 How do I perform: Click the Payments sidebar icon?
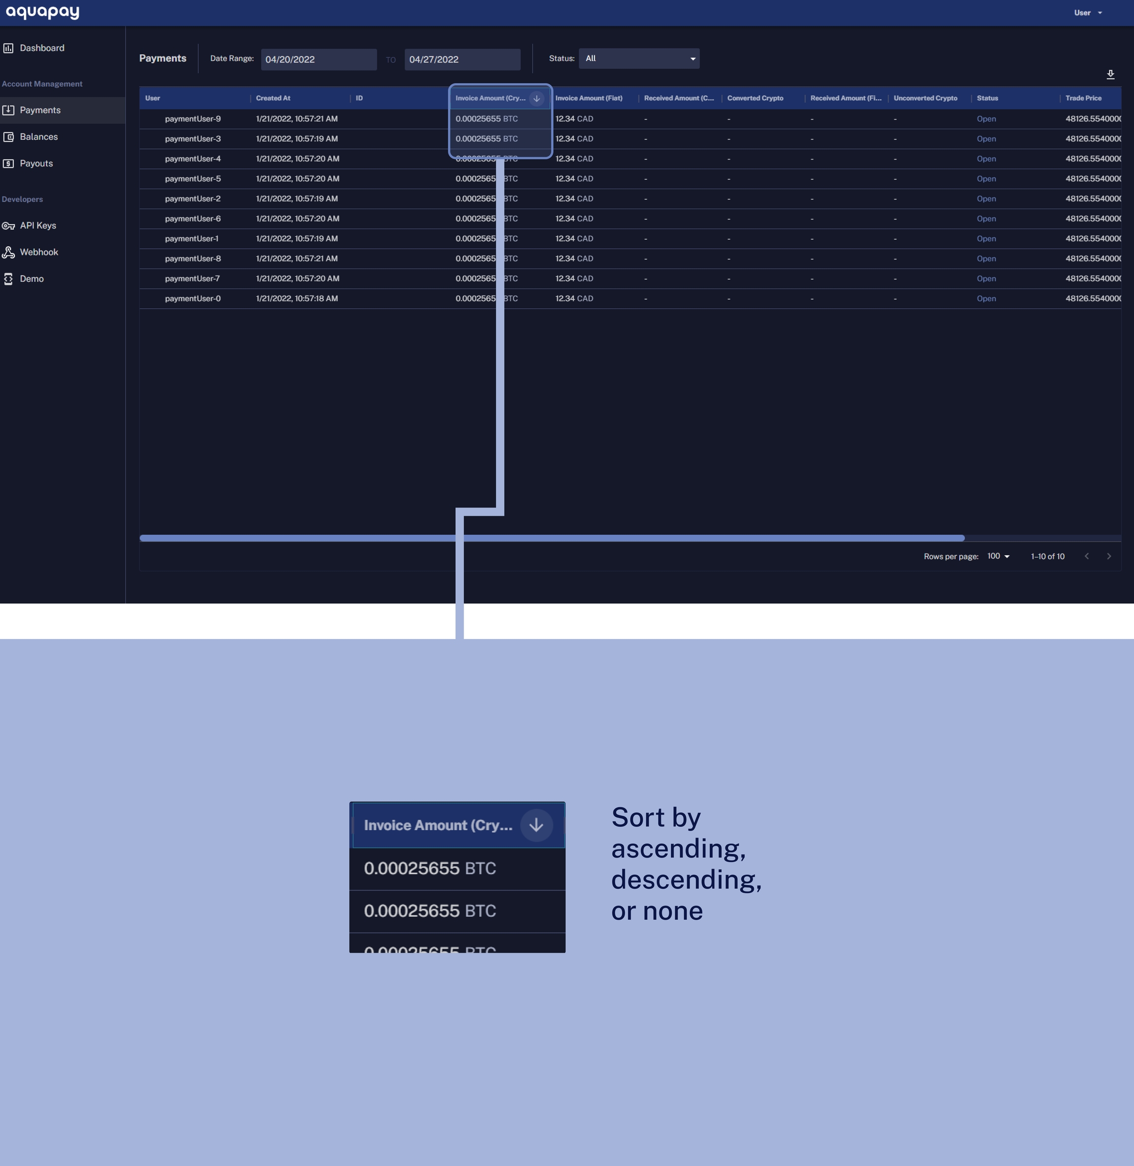8,110
